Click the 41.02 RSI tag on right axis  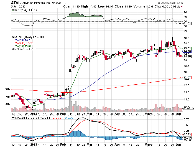[x=187, y=23]
